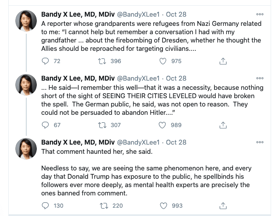The width and height of the screenshot is (275, 216).
Task: View profile picture beside first tweet
Action: pos(26,21)
